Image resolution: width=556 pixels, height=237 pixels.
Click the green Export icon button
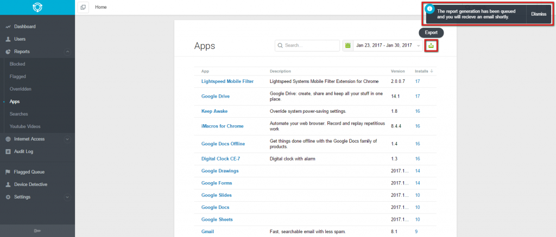(x=431, y=46)
